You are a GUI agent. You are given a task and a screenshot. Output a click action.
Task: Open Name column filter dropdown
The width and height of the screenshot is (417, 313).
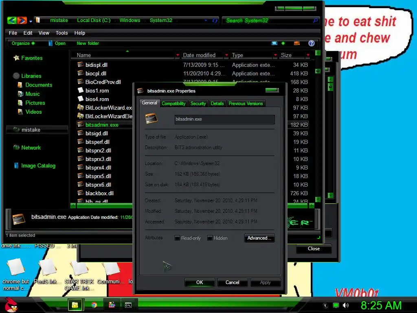[x=178, y=55]
